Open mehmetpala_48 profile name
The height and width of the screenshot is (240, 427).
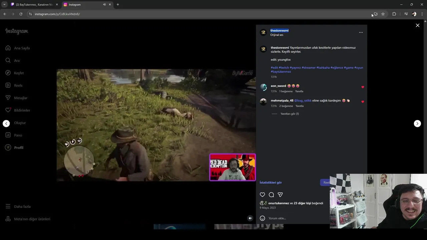(282, 101)
